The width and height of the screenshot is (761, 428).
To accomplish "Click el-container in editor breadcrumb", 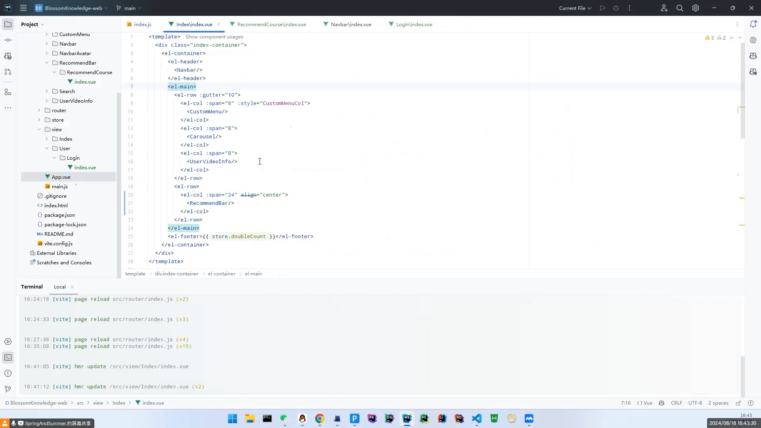I will pyautogui.click(x=222, y=274).
